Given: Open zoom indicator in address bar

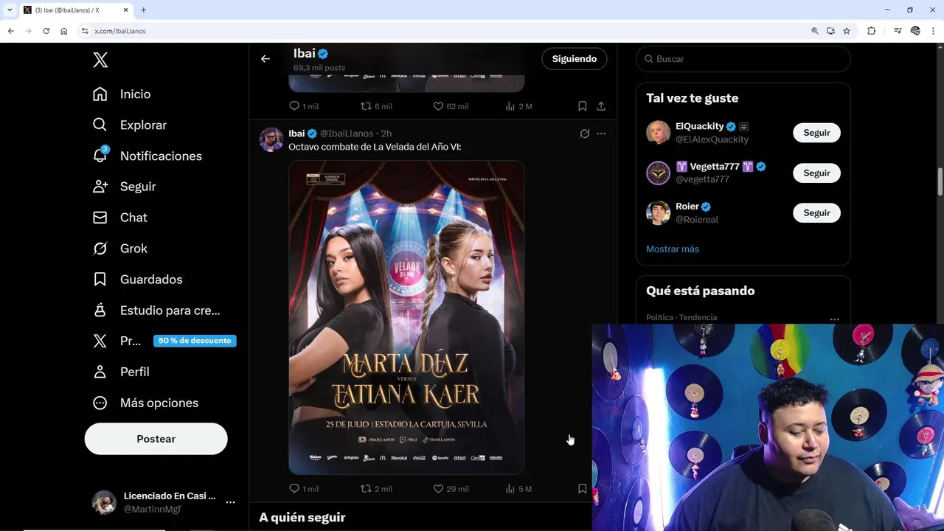Looking at the screenshot, I should (x=814, y=31).
